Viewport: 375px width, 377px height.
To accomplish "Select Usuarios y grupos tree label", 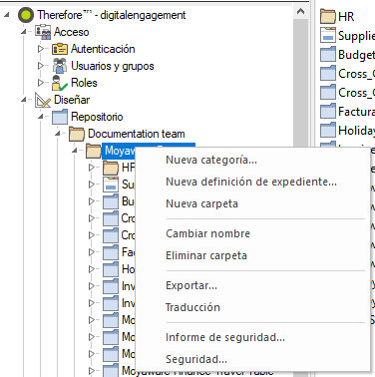I will point(113,66).
